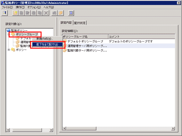The height and width of the screenshot is (136, 182).
Task: Click the list pane horizontal scrollbar thumb
Action: [x=81, y=128]
